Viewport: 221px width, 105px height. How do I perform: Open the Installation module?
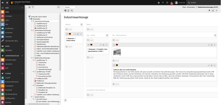pyautogui.click(x=12, y=86)
